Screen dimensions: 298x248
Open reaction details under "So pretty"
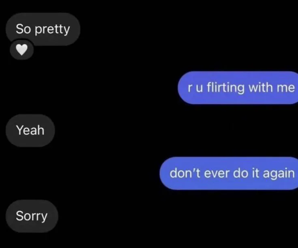pyautogui.click(x=21, y=50)
